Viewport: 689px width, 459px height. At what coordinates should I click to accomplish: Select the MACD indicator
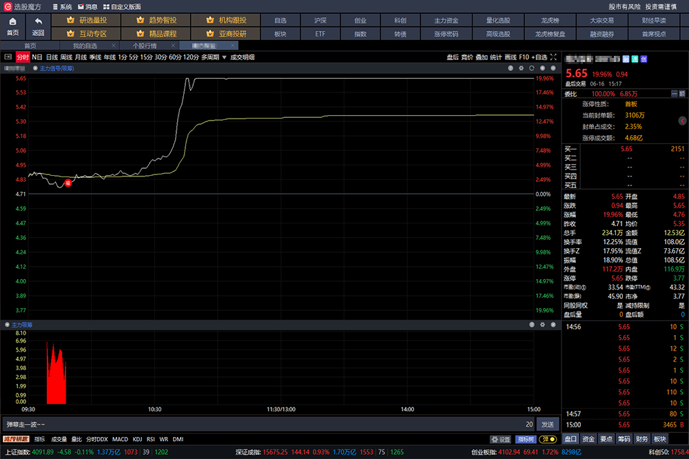coord(120,439)
